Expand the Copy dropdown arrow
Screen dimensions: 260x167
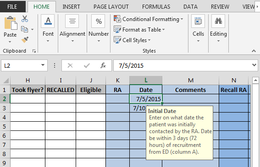[x=33, y=29]
